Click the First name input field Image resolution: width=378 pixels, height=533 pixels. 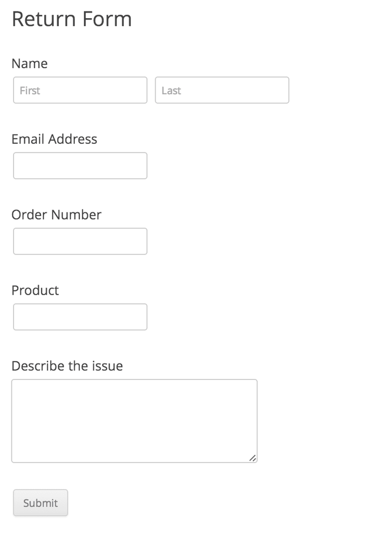[x=80, y=90]
